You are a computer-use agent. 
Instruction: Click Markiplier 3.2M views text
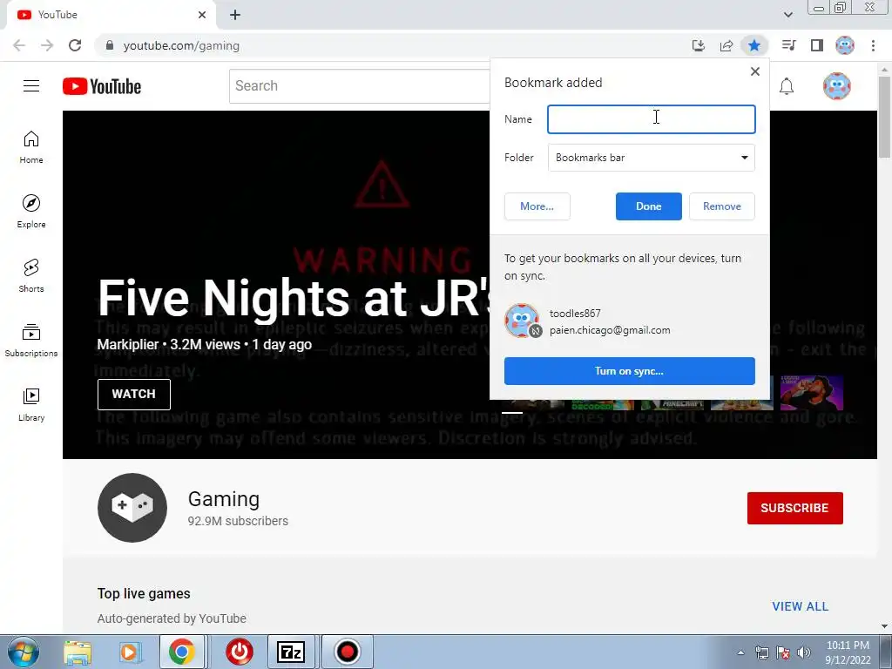point(204,344)
